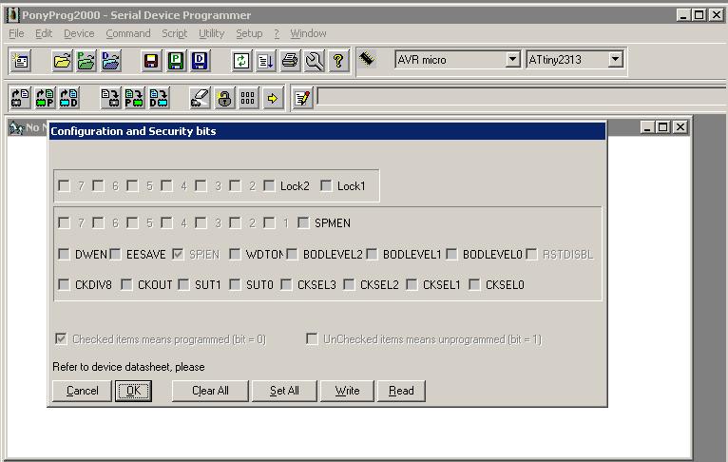This screenshot has width=728, height=462.
Task: Open the Edit menu
Action: [x=44, y=33]
